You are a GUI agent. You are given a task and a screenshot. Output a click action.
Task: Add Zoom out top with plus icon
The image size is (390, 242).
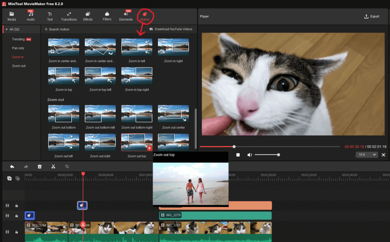coord(149,148)
